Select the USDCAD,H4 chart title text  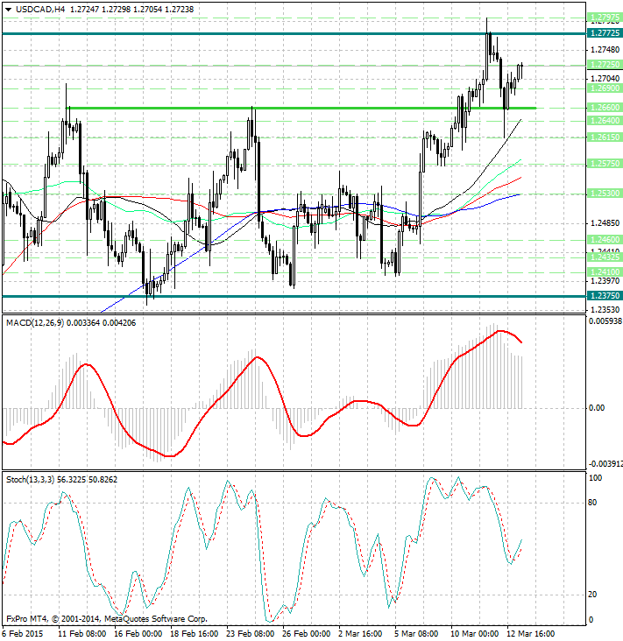pyautogui.click(x=40, y=9)
